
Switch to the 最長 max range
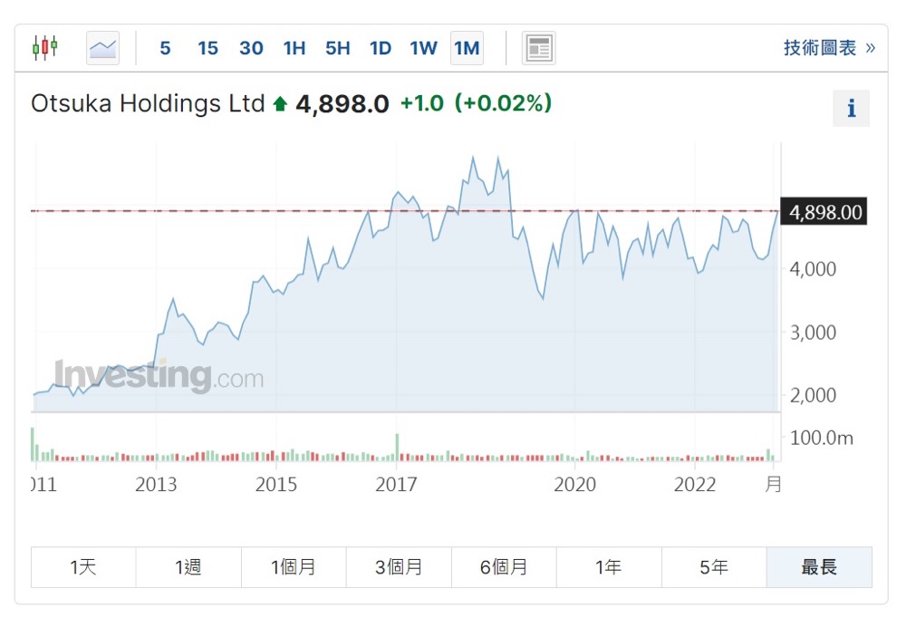click(x=819, y=567)
